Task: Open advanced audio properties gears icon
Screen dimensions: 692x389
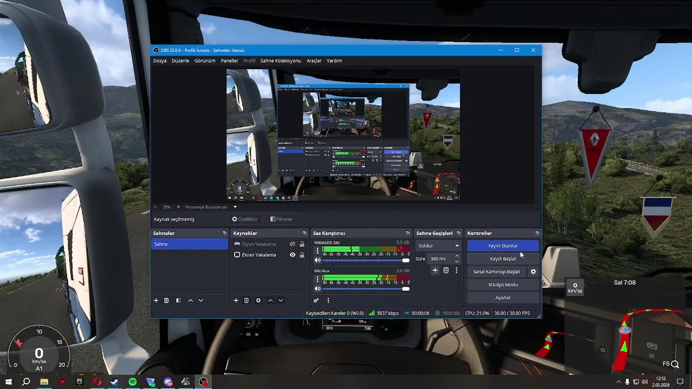Action: [x=316, y=300]
